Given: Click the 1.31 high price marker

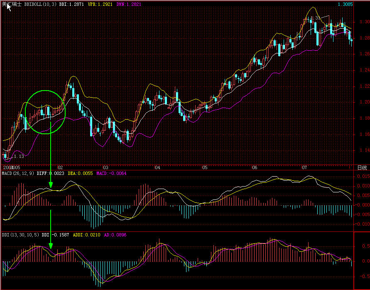Looking at the screenshot, I should click(x=314, y=18).
